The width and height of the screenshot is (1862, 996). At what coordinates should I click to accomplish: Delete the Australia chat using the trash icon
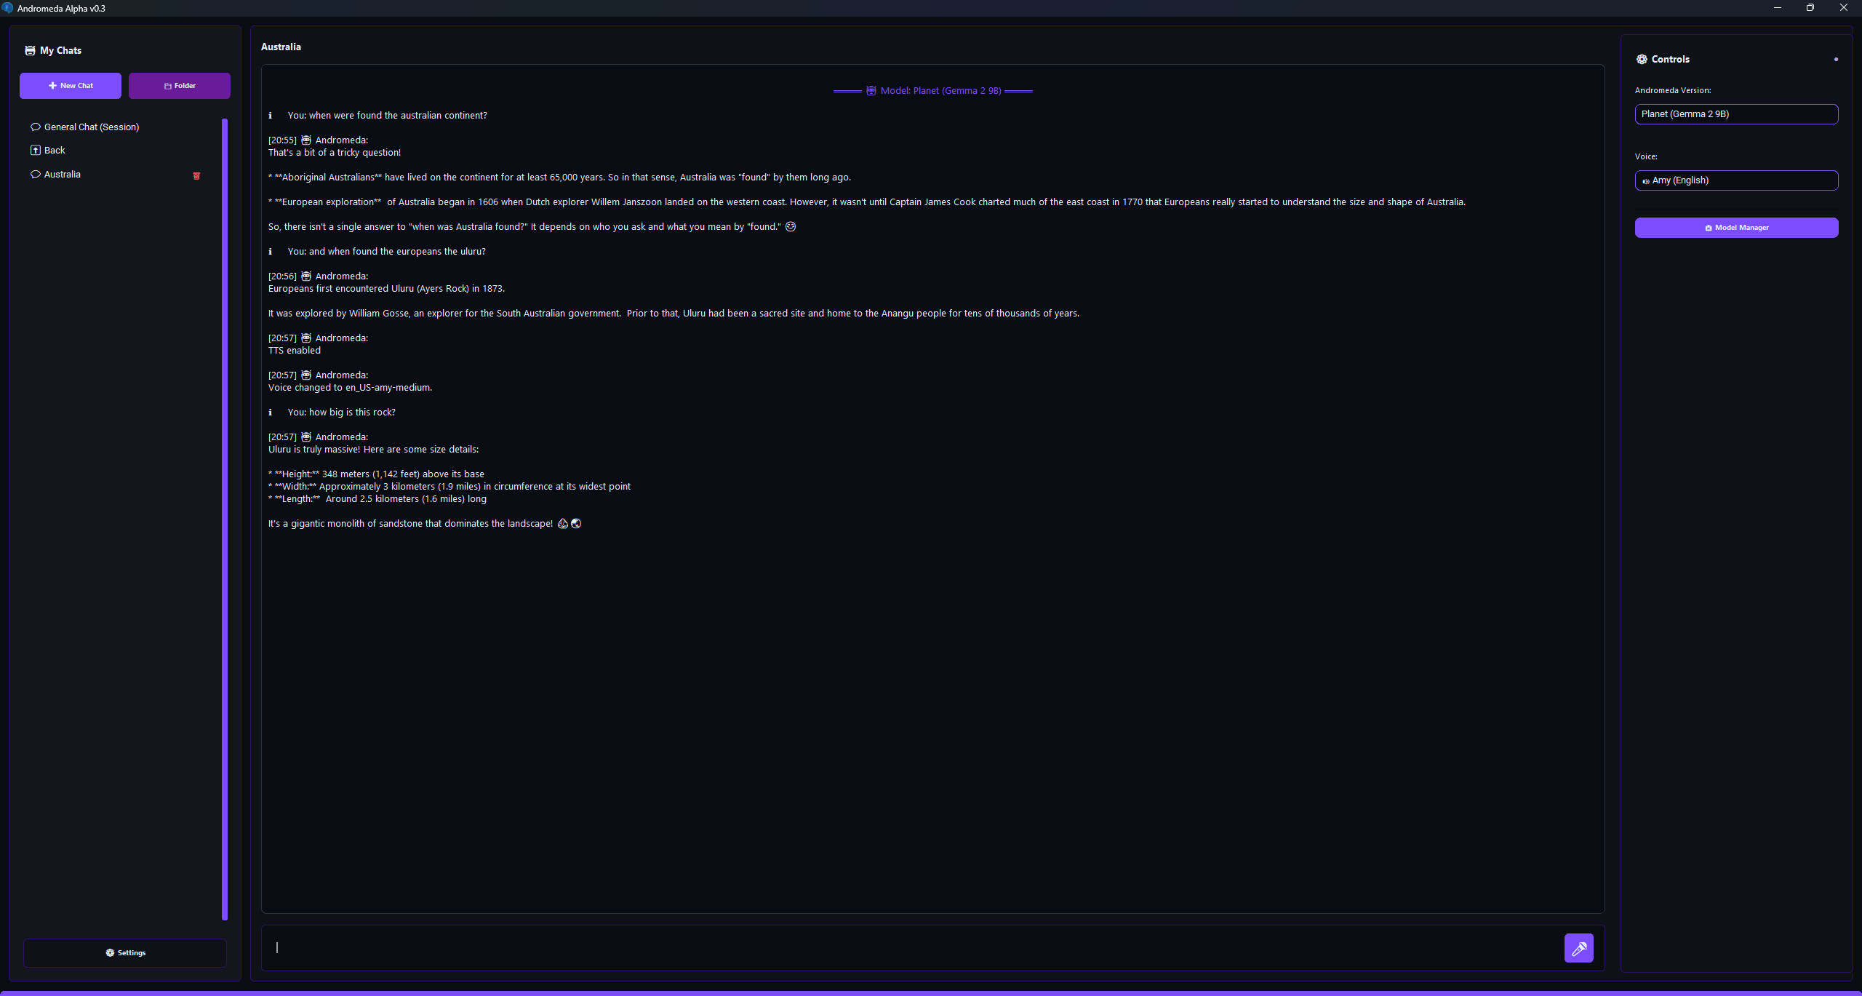196,175
